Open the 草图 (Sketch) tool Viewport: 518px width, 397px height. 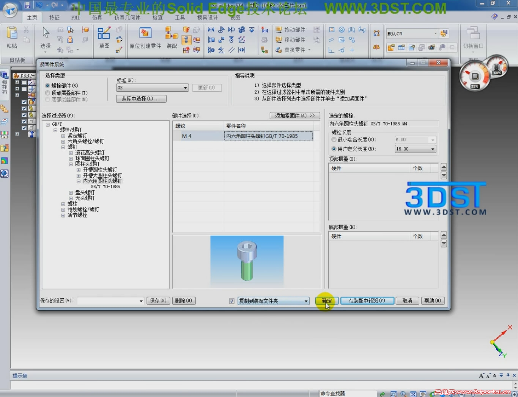104,33
